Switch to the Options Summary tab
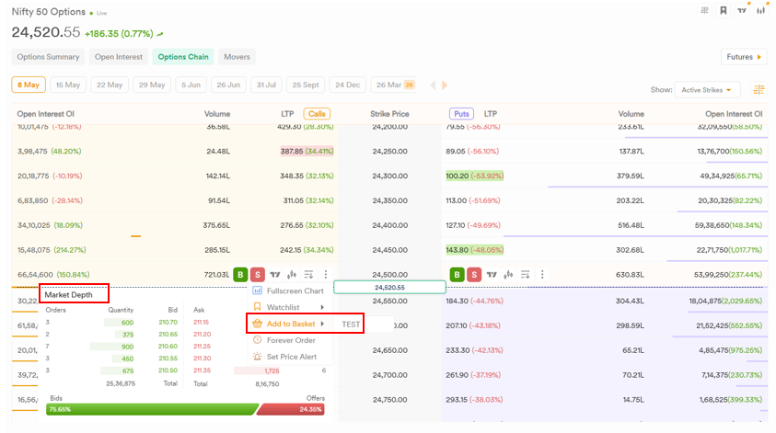776x433 pixels. tap(48, 57)
